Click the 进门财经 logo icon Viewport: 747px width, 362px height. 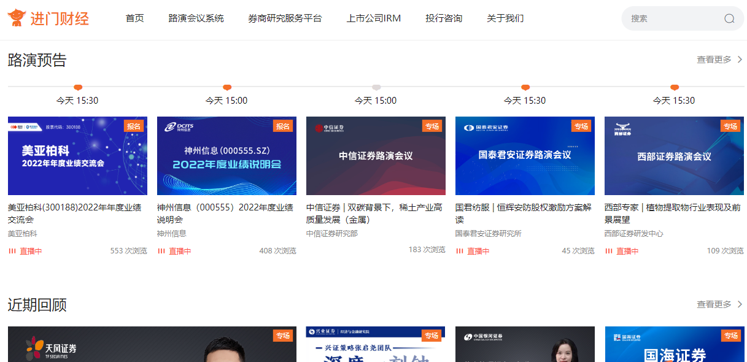[17, 18]
